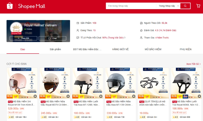Expand 'Xem Tất Cả' arrow link
The image size is (203, 121).
(x=193, y=64)
